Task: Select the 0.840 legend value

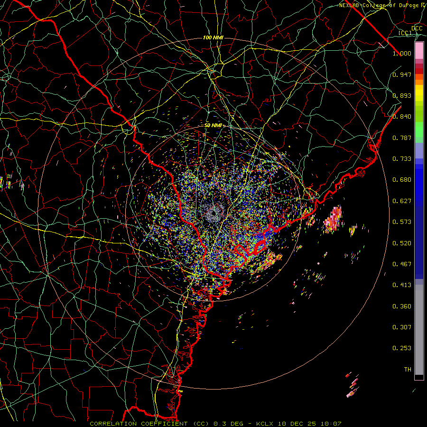Action: [402, 117]
